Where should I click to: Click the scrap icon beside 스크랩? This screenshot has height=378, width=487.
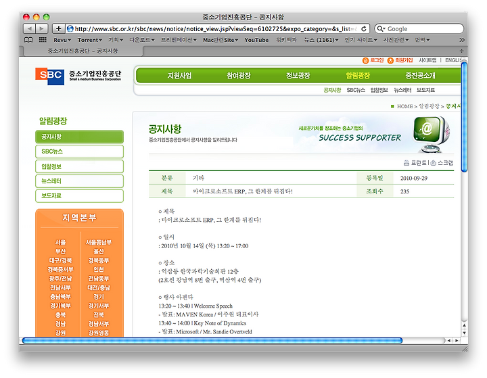(x=434, y=162)
